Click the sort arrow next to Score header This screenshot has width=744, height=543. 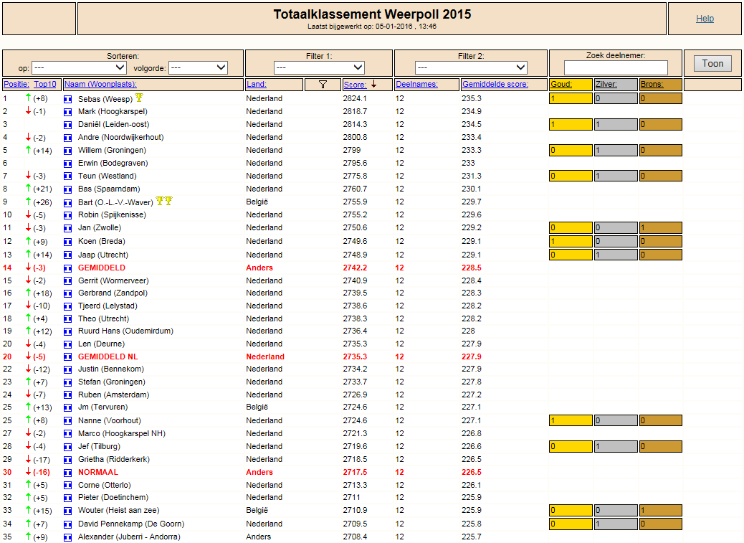coord(374,84)
